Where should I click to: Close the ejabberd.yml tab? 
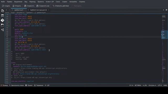coord(25,10)
